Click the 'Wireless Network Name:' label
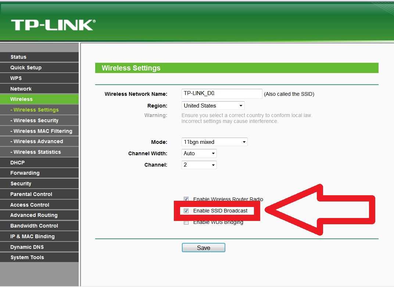The width and height of the screenshot is (394, 287). 136,94
